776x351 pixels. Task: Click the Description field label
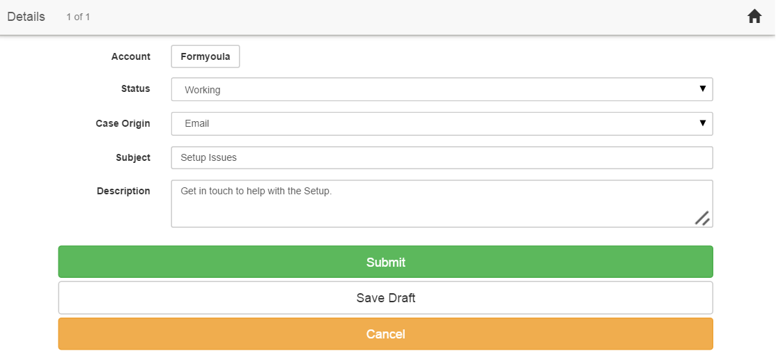coord(123,191)
